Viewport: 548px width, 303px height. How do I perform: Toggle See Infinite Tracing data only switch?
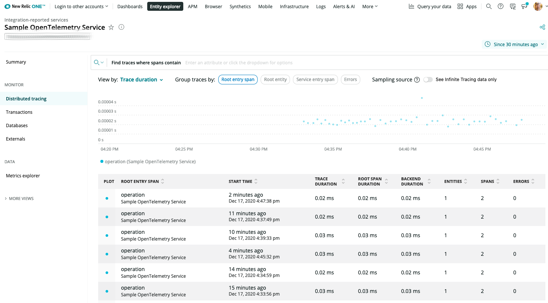tap(428, 80)
